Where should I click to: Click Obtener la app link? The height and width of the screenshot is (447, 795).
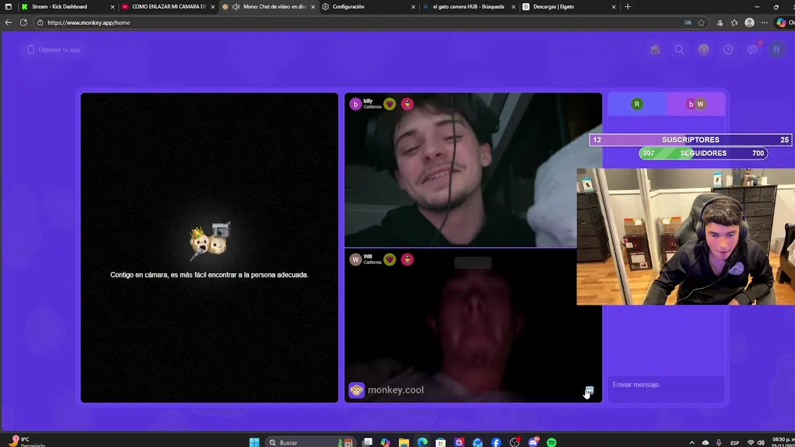pos(54,50)
